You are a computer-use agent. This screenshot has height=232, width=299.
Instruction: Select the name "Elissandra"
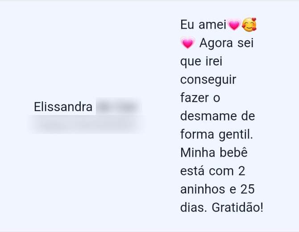click(x=63, y=107)
